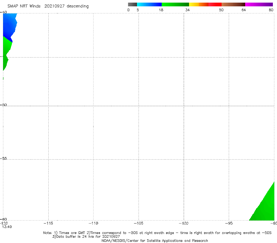277x243 pixels.
Task: Click the longitude label '-95'
Action: (229, 223)
